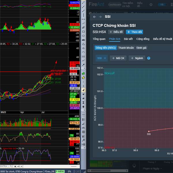Go forward with the right arrow beside SSI
The height and width of the screenshot is (173, 173).
(x=100, y=17)
